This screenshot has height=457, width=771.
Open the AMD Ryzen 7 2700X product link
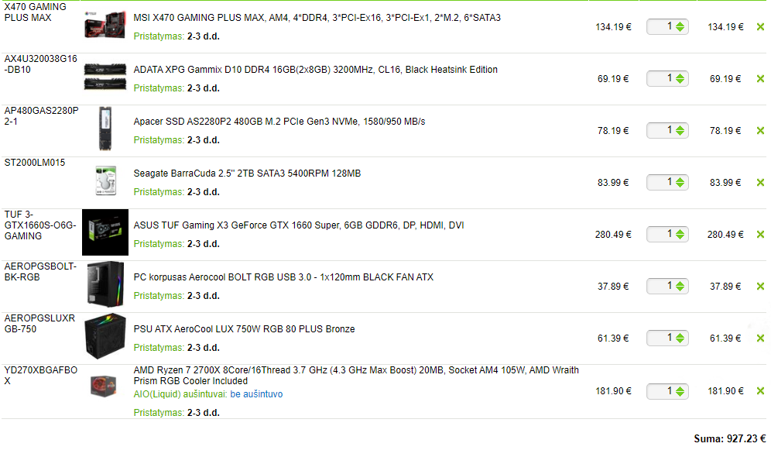(x=356, y=376)
